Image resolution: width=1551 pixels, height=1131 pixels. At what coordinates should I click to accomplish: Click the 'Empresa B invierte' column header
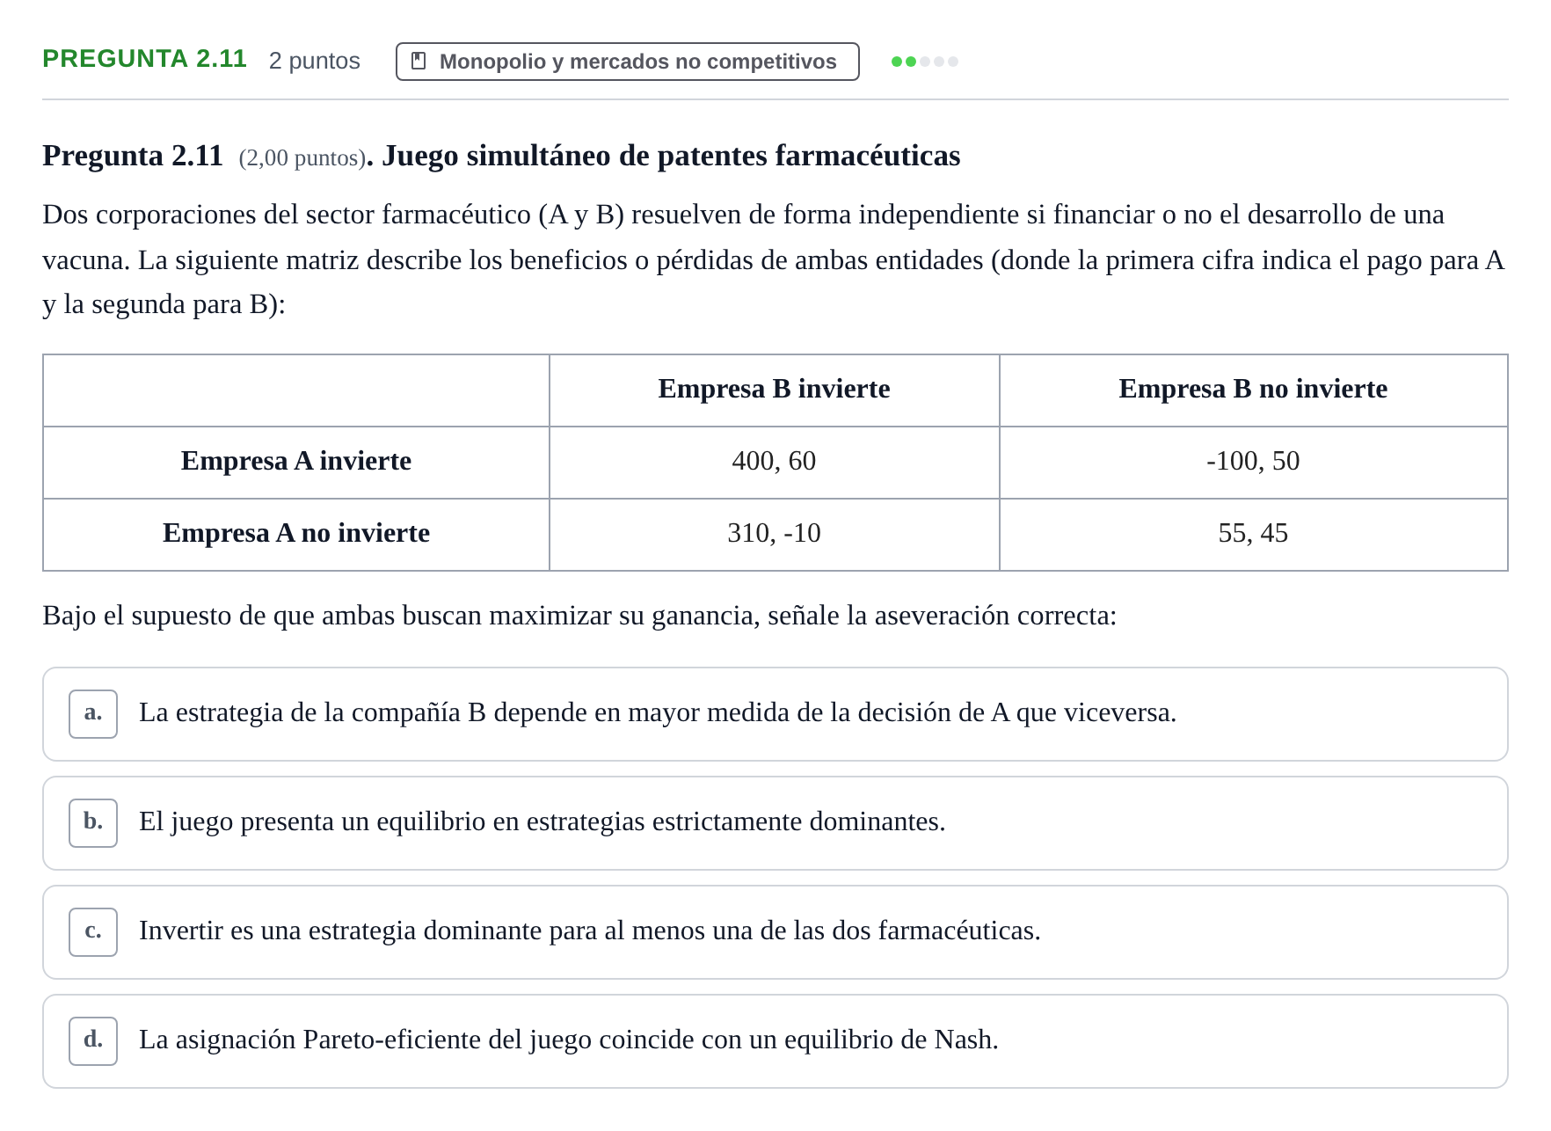pyautogui.click(x=774, y=390)
